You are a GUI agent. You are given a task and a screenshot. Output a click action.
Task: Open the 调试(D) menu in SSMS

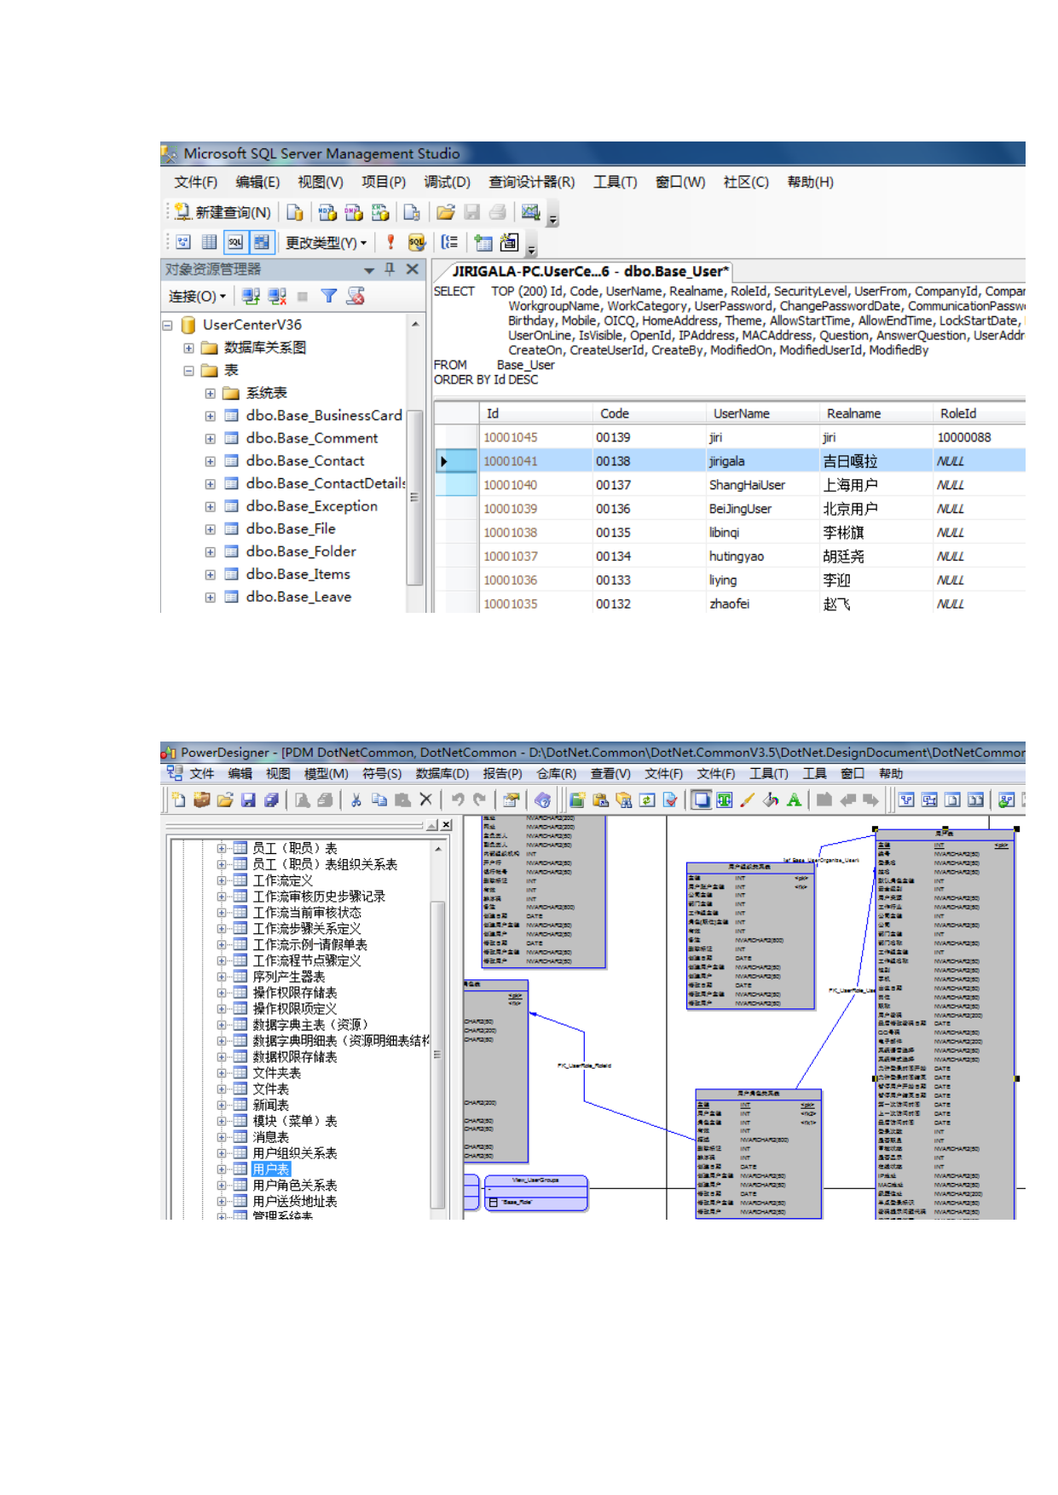tap(447, 182)
